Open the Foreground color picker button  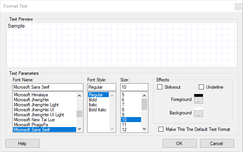pos(198,100)
